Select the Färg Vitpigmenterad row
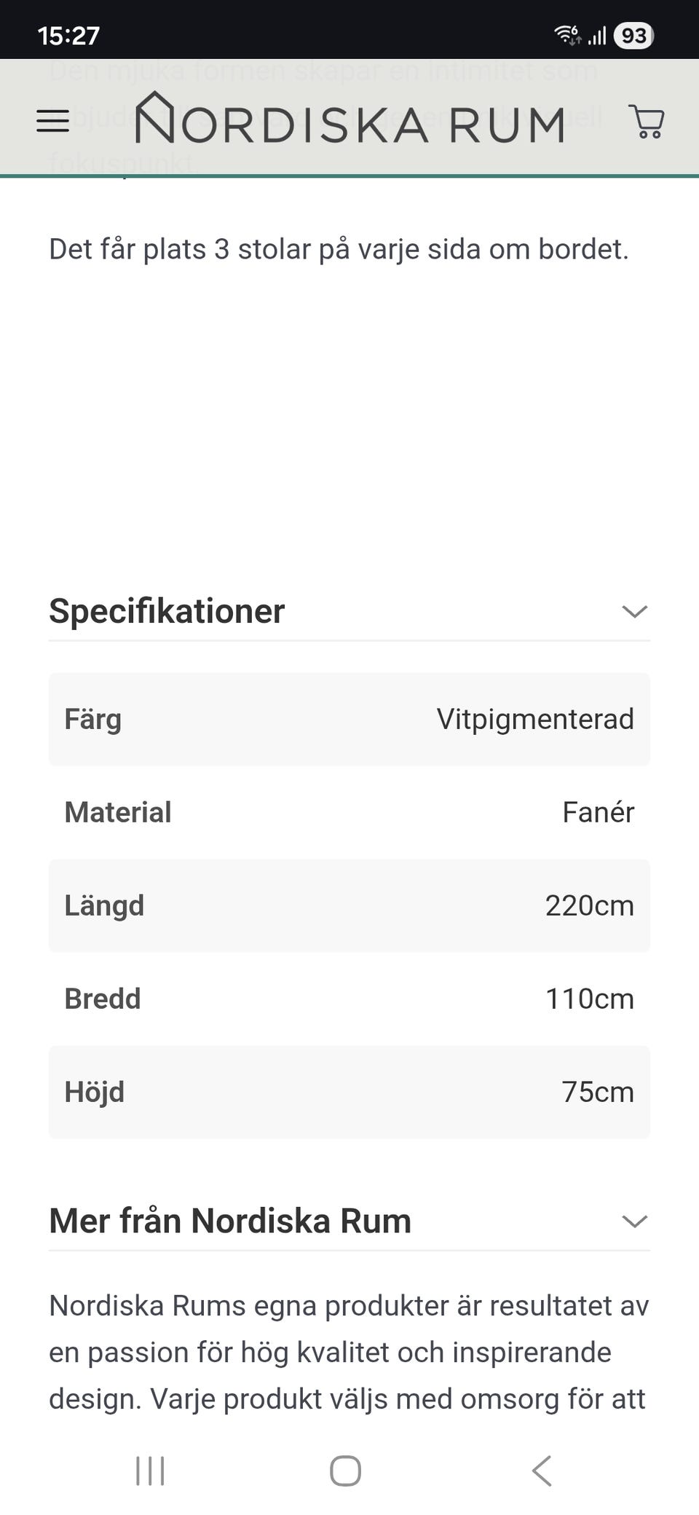The height and width of the screenshot is (1515, 699). pyautogui.click(x=349, y=719)
